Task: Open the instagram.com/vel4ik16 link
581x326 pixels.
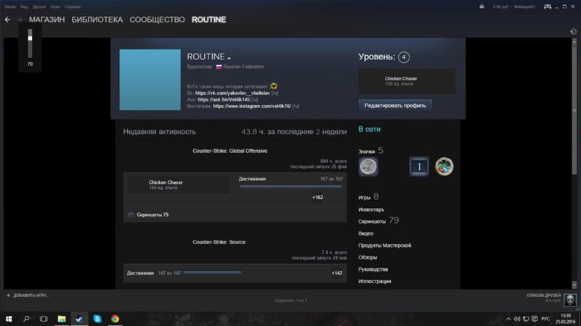Action: point(252,106)
